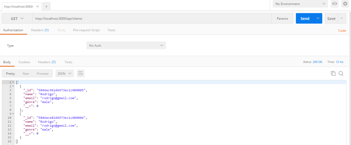Viewport: 351px width, 145px height.
Task: Open the environment quick look eye icon
Action: tap(335, 4)
